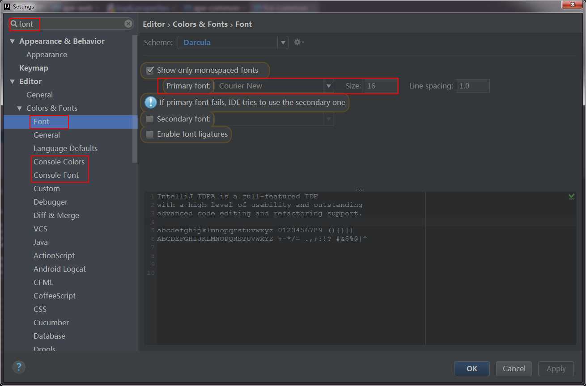
Task: Click the 'Editor' breadcrumb title text
Action: point(154,24)
